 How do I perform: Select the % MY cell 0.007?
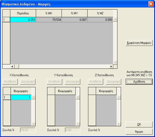tap(74, 20)
